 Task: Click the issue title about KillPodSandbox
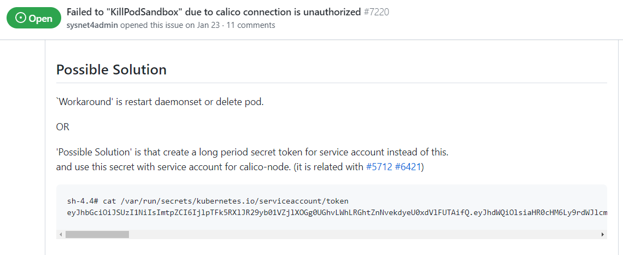point(213,12)
